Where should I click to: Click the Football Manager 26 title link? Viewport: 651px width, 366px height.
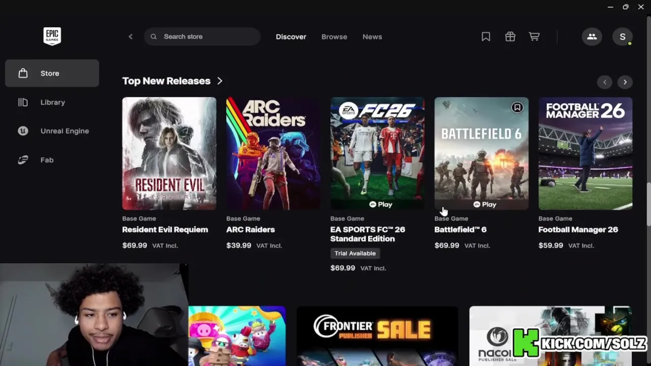coord(578,230)
